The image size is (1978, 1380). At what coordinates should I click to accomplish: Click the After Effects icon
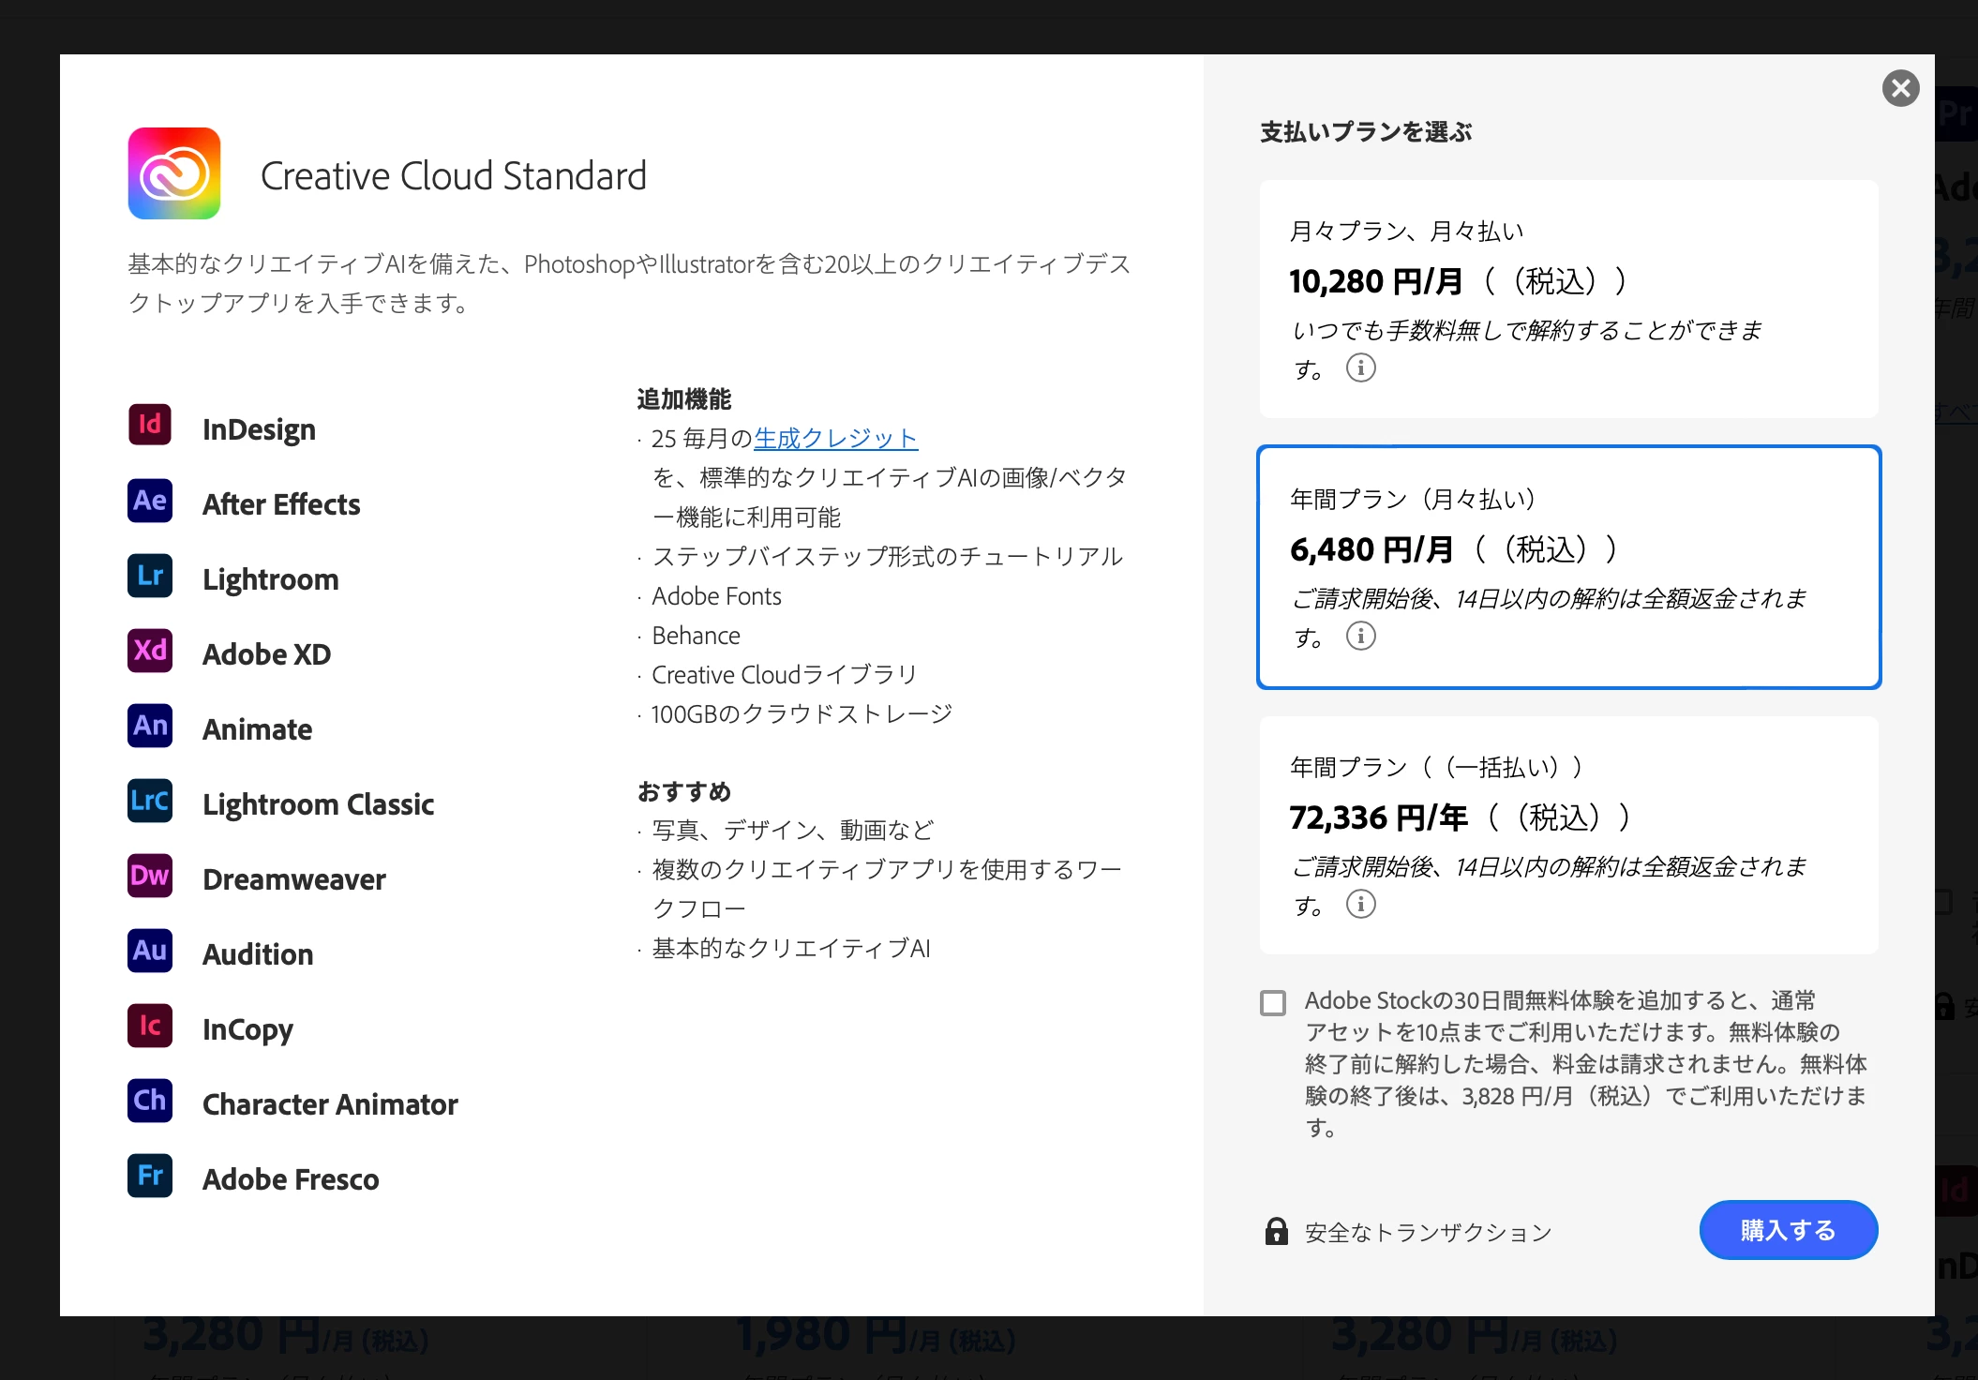pyautogui.click(x=150, y=501)
